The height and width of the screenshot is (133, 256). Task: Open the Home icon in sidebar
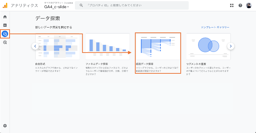tap(5, 17)
